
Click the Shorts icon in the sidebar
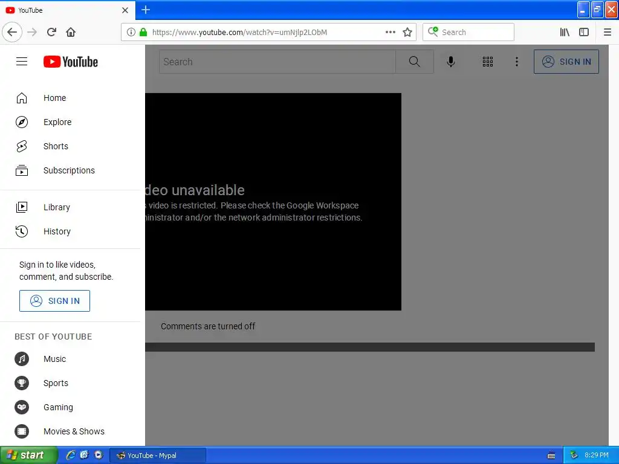click(22, 146)
